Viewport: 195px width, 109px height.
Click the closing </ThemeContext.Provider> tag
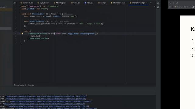38,38
